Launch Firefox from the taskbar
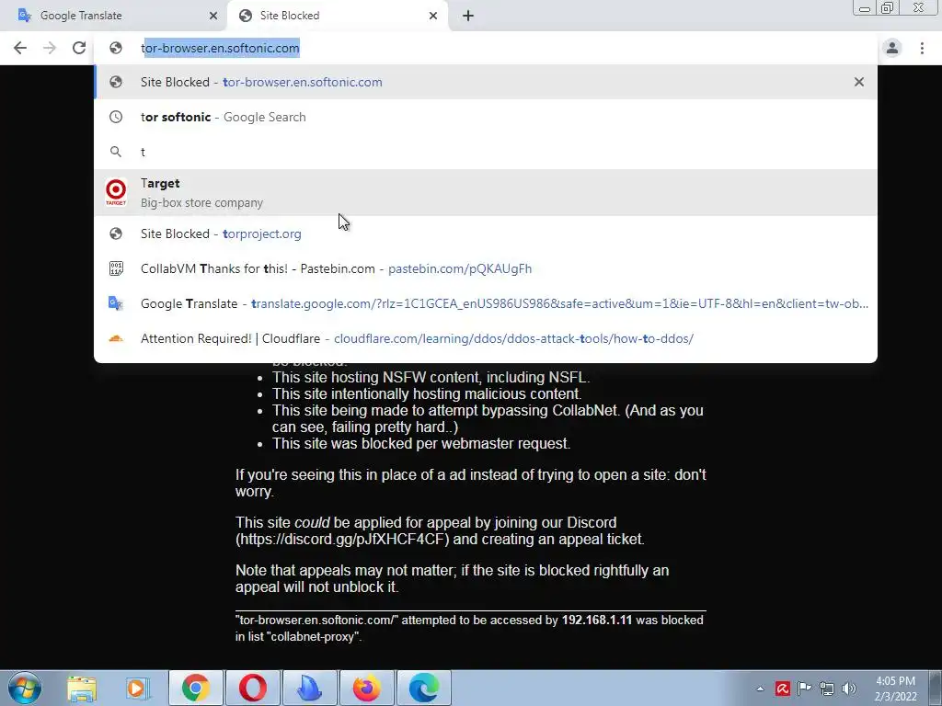The height and width of the screenshot is (706, 942). coord(367,688)
